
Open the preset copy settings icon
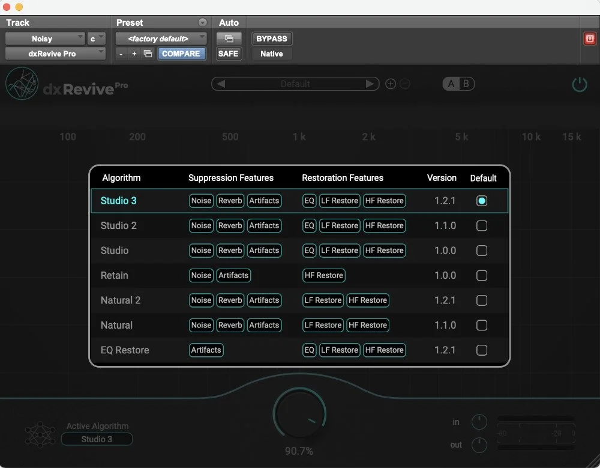[148, 53]
